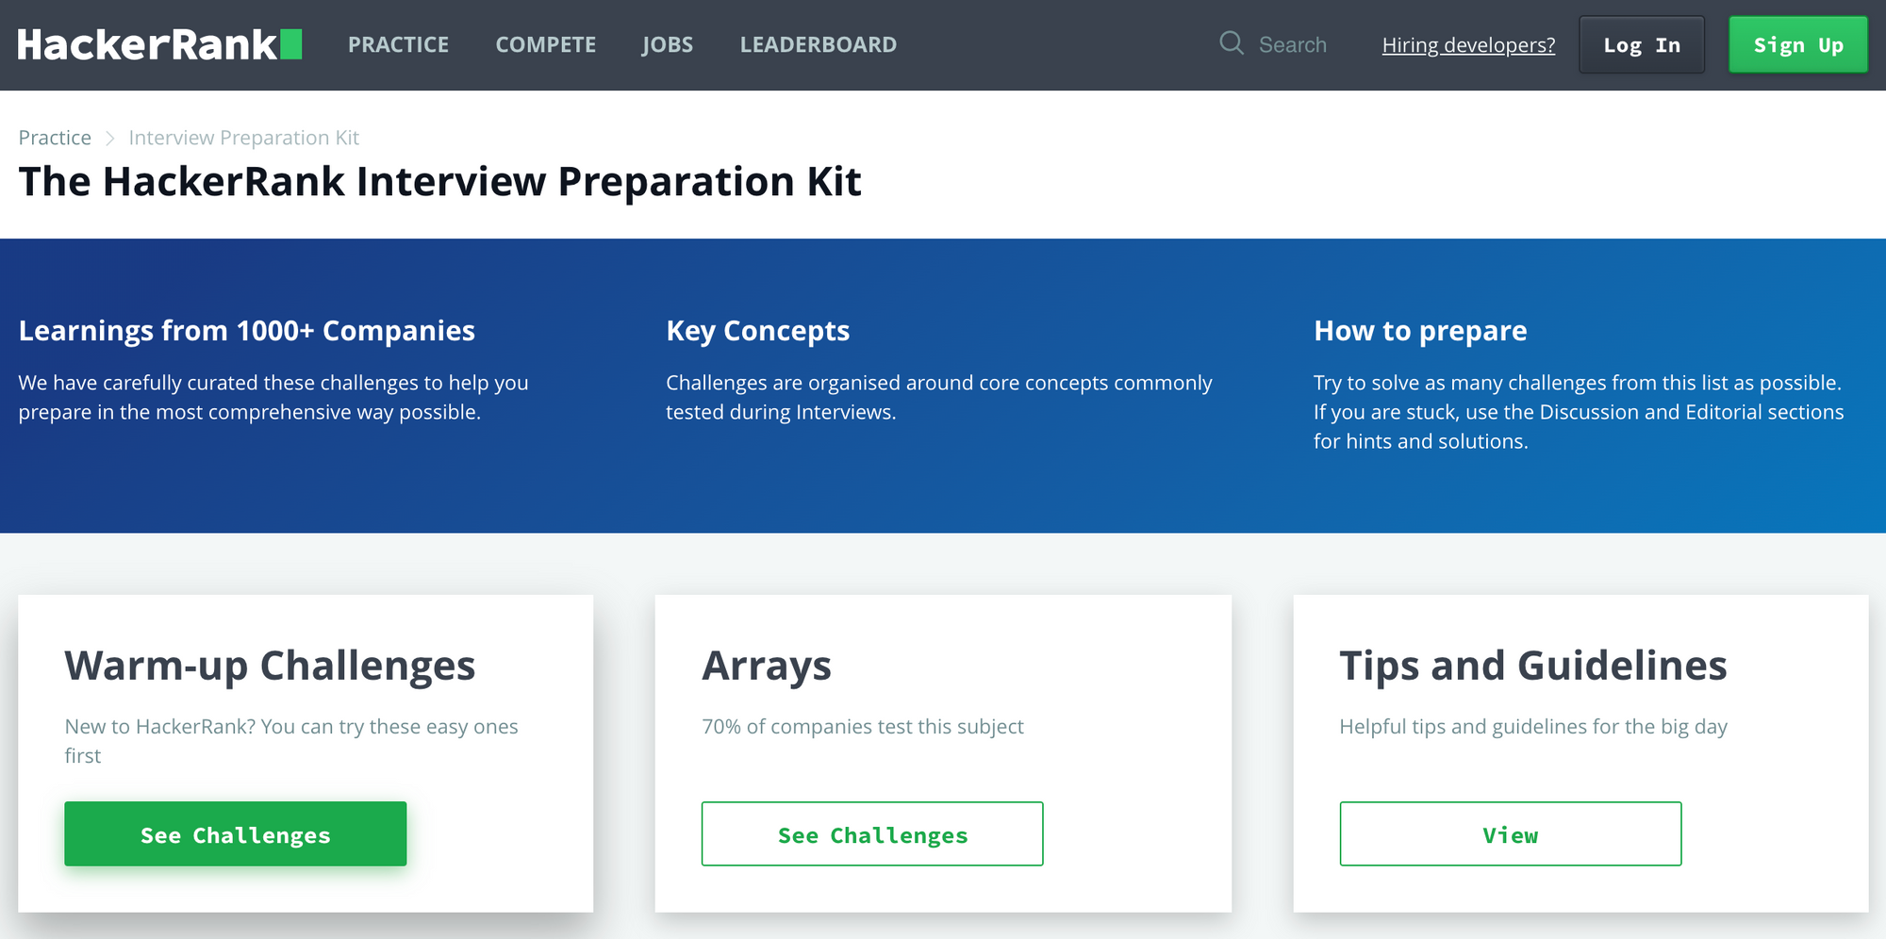Screen dimensions: 1886x939
Task: Open the PRACTICE menu
Action: click(398, 44)
